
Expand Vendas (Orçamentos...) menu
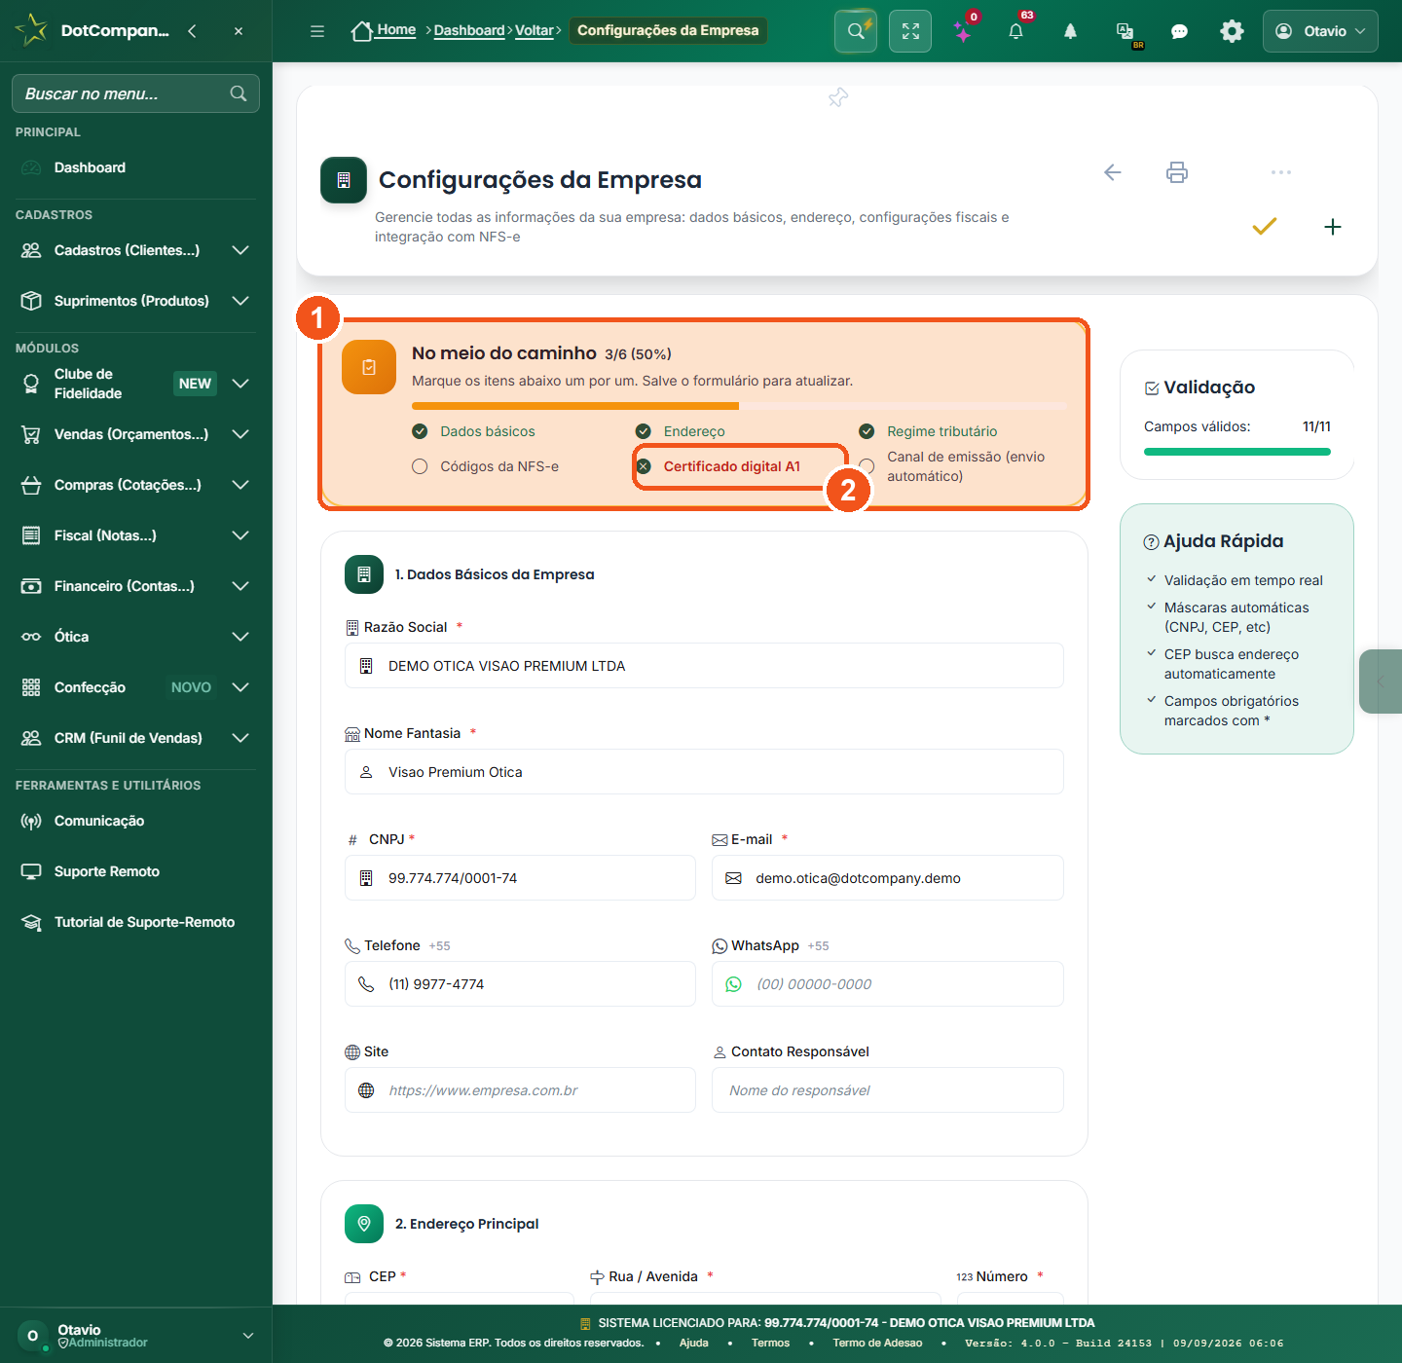point(136,434)
